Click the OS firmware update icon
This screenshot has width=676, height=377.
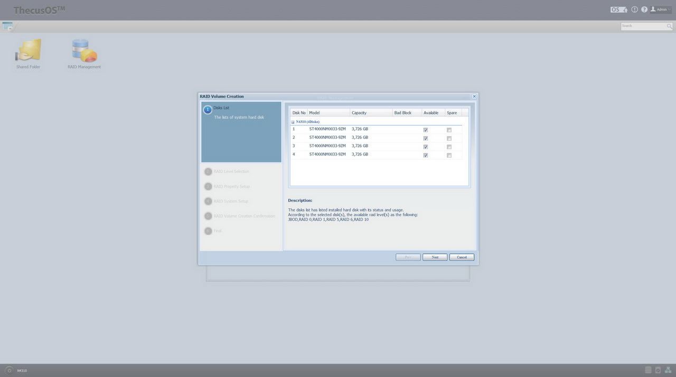tap(618, 9)
